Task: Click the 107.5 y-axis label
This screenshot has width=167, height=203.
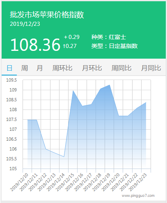Action: tap(11, 119)
